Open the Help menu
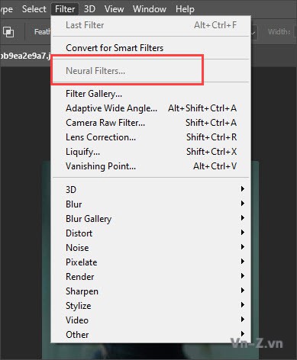 point(185,9)
